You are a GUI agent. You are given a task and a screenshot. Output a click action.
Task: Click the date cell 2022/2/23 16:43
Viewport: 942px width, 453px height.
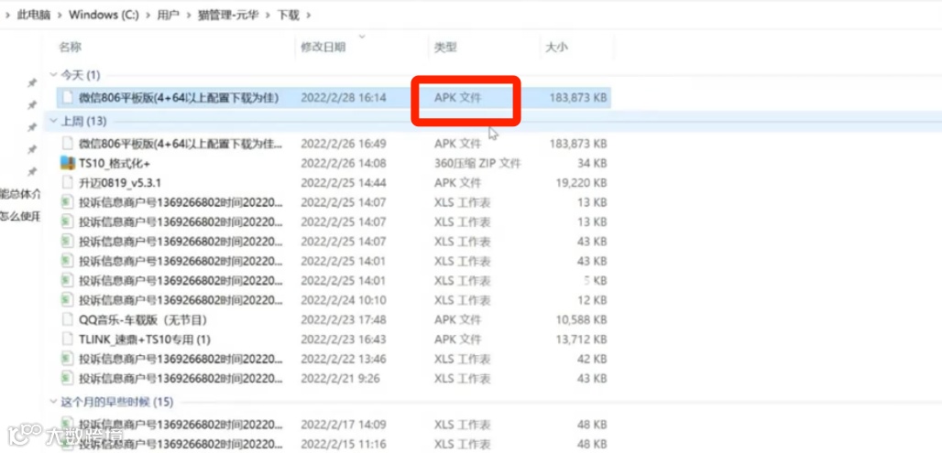coord(343,340)
